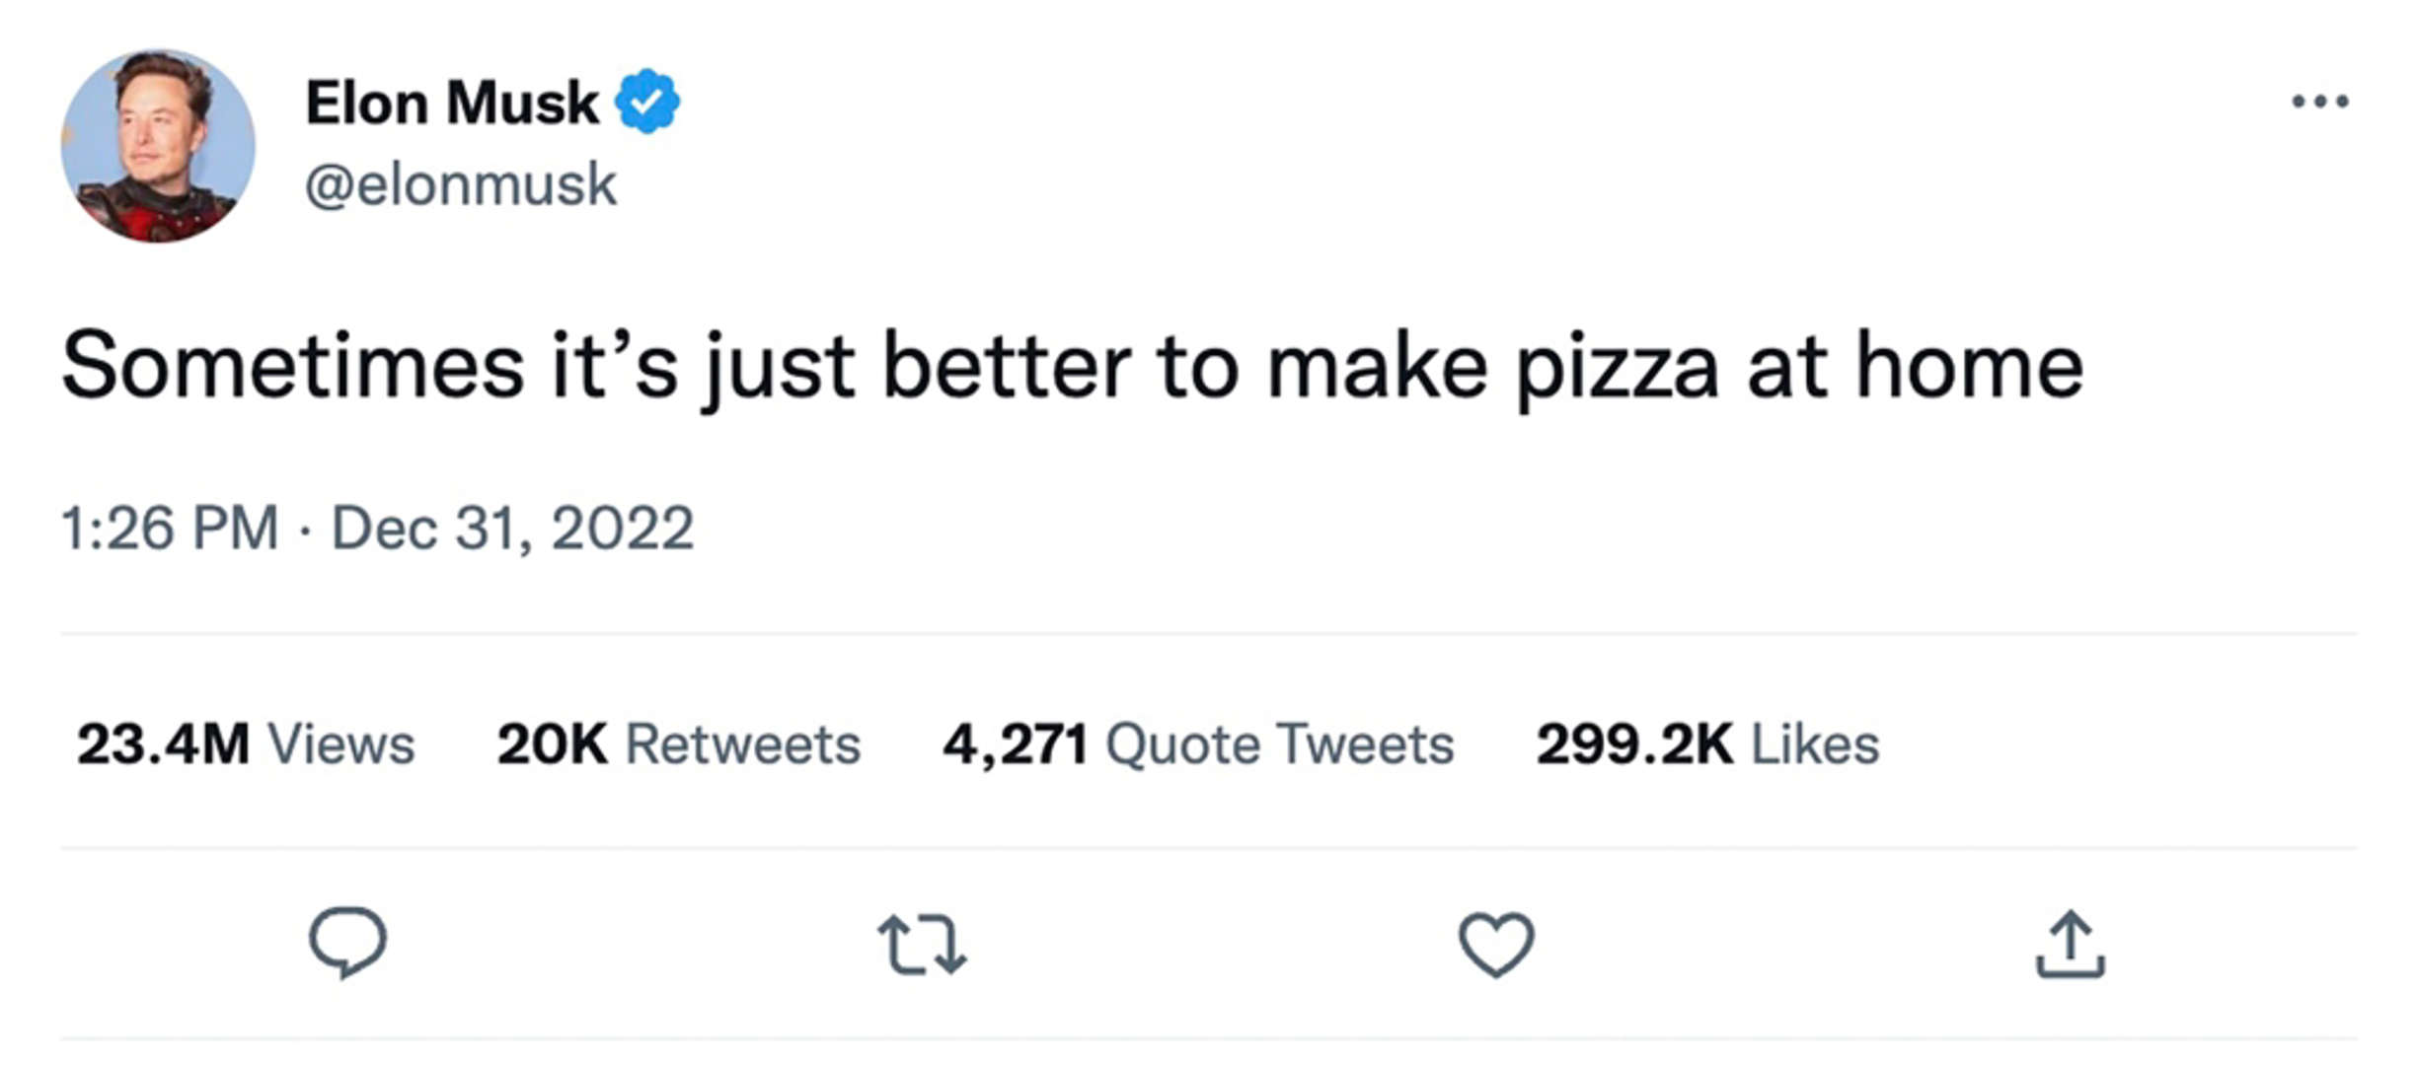Open the 20K Retweets list

(678, 744)
